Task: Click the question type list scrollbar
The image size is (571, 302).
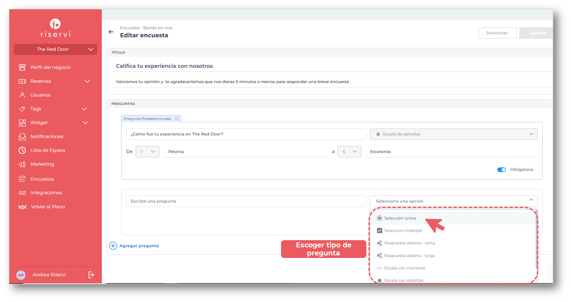Action: click(x=537, y=241)
